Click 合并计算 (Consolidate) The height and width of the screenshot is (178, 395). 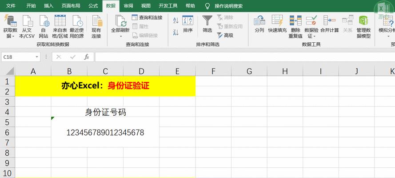(x=330, y=24)
